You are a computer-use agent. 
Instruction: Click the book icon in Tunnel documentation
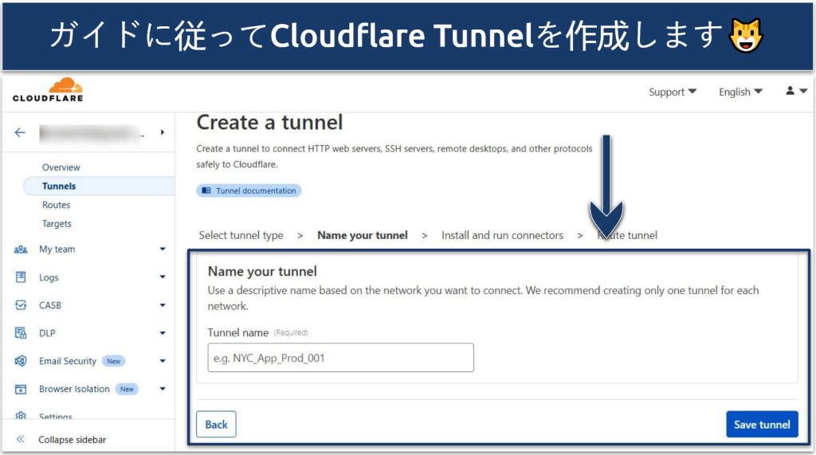click(x=206, y=190)
